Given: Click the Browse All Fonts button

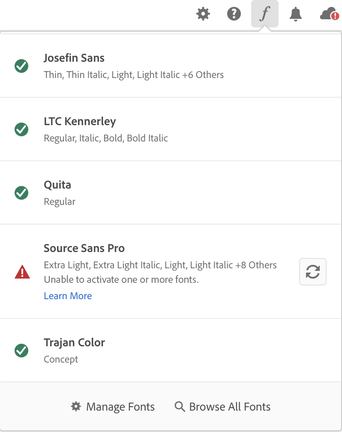Looking at the screenshot, I should pyautogui.click(x=223, y=407).
